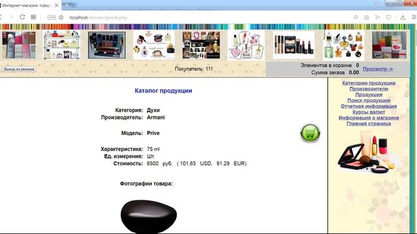Open the Главная страница link
Screen dimensions: 417x234
369,123
